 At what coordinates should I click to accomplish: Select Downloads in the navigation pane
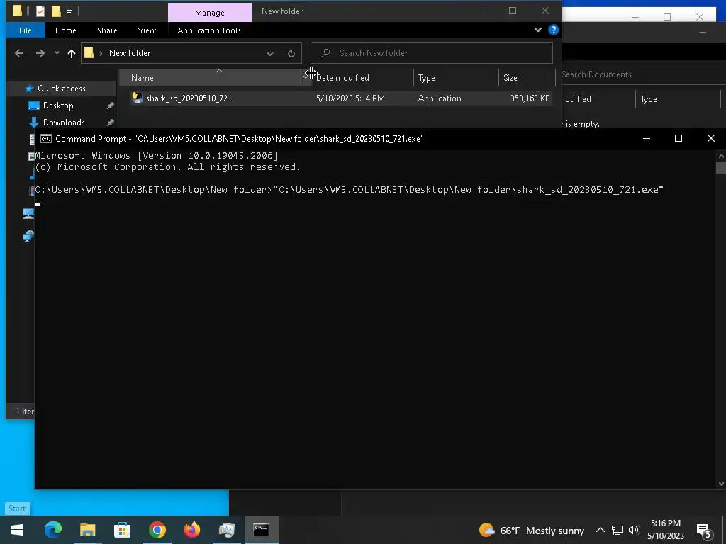click(x=64, y=123)
